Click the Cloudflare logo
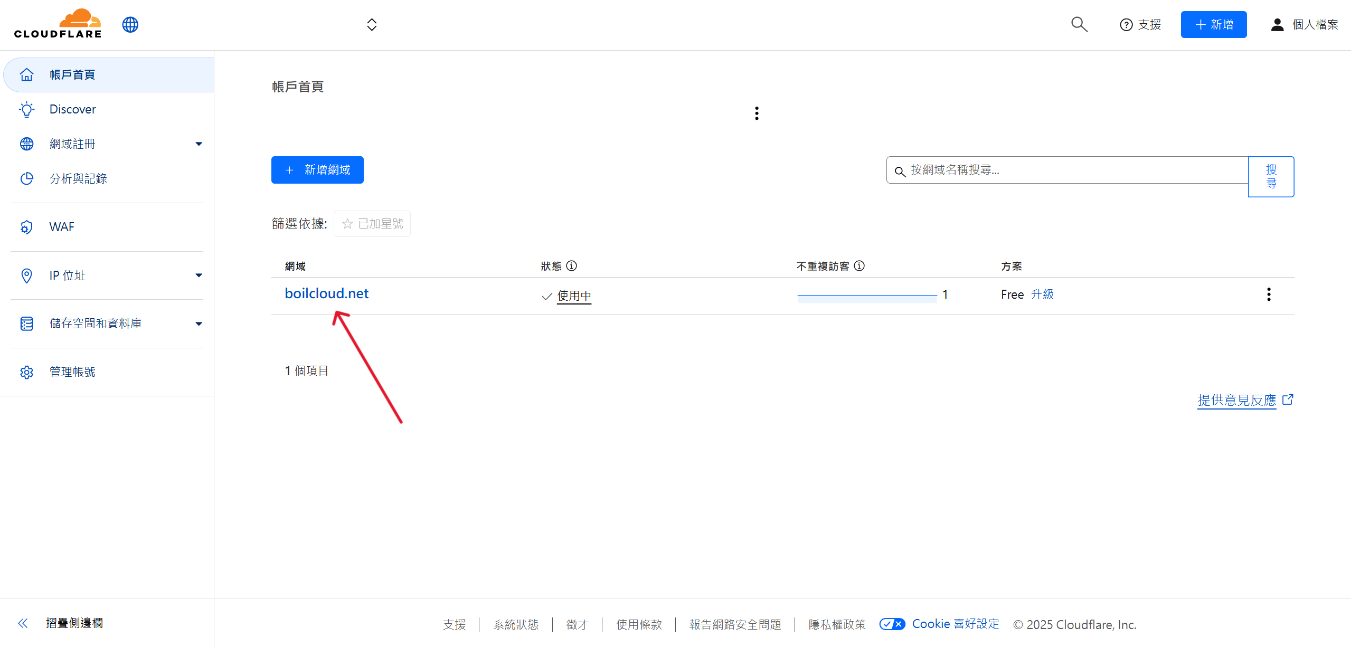The height and width of the screenshot is (647, 1351). pyautogui.click(x=58, y=24)
